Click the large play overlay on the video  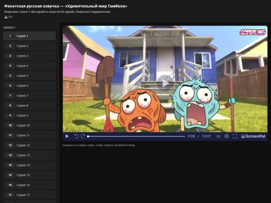click(x=165, y=83)
